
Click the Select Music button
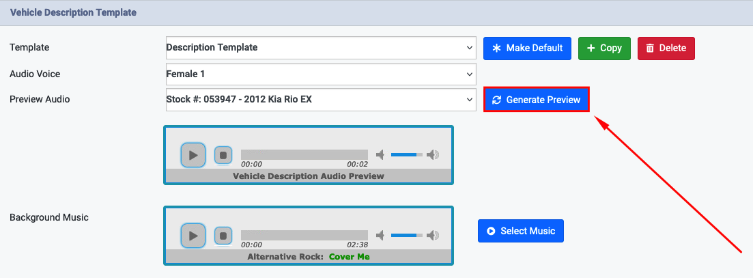pos(521,231)
